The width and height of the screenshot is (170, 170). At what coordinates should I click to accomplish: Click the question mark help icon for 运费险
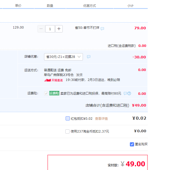[x=129, y=93]
